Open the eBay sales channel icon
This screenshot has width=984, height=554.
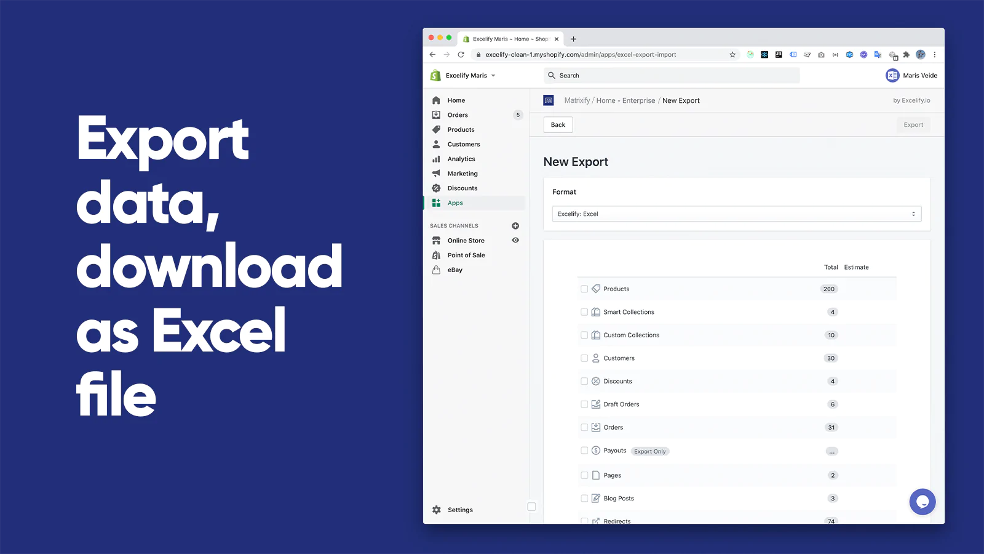tap(437, 270)
